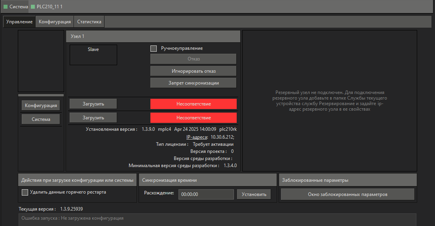Click the Резервный узел не подключен message
Viewport: 435px width, 226px height.
point(330,101)
